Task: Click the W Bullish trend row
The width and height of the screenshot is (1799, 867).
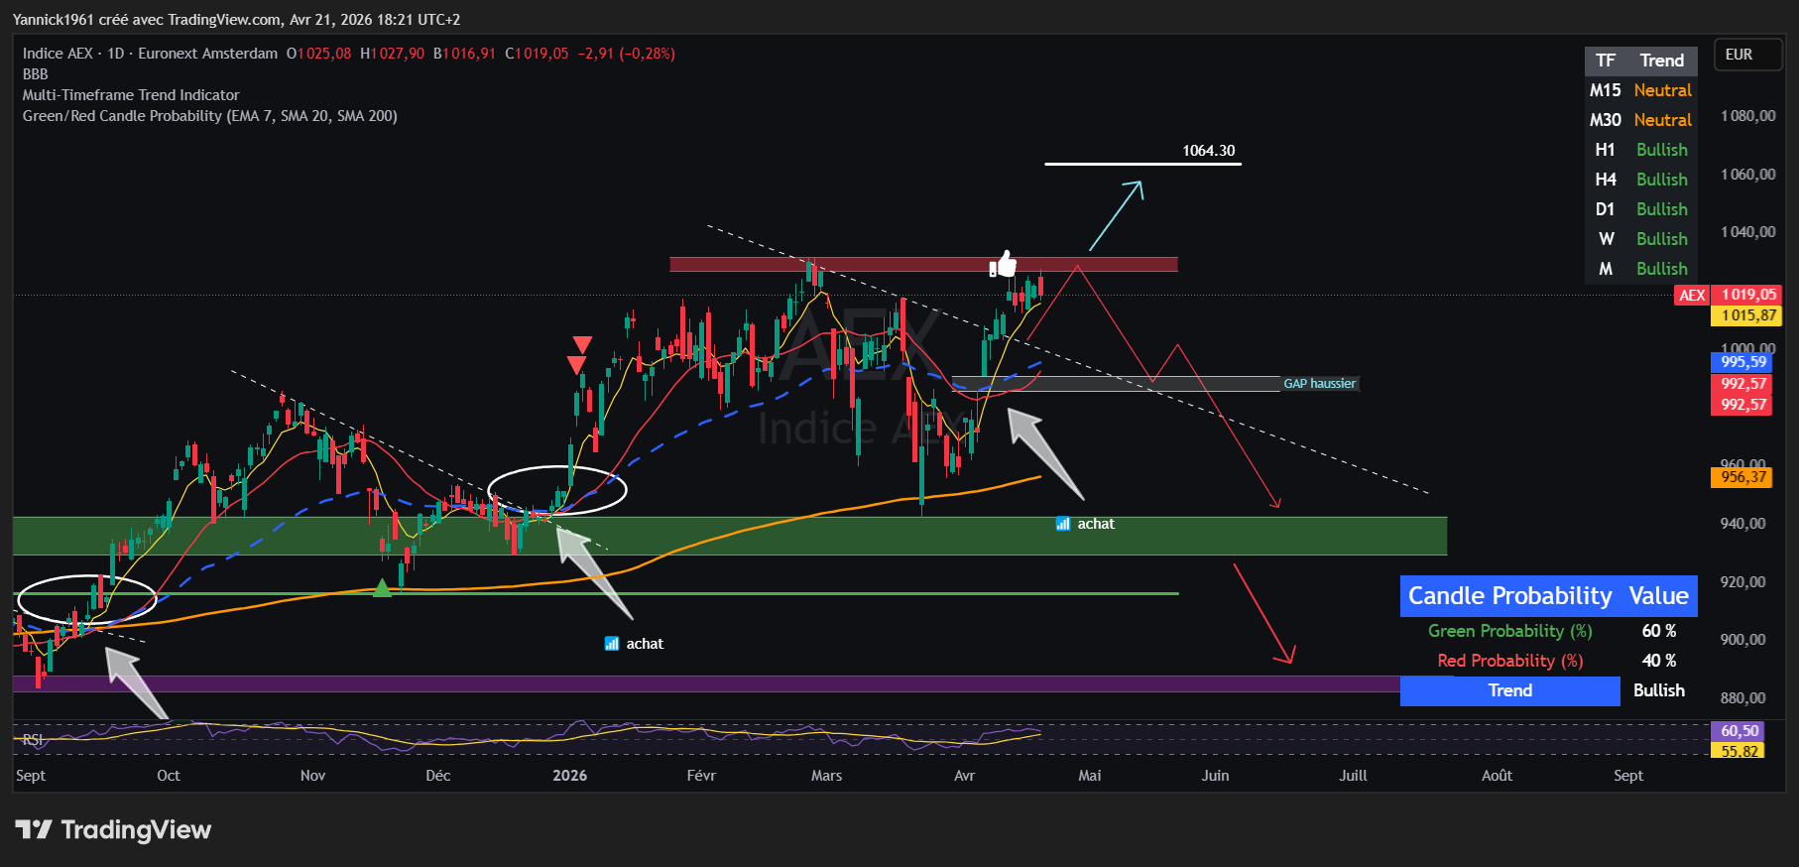Action: (x=1640, y=239)
